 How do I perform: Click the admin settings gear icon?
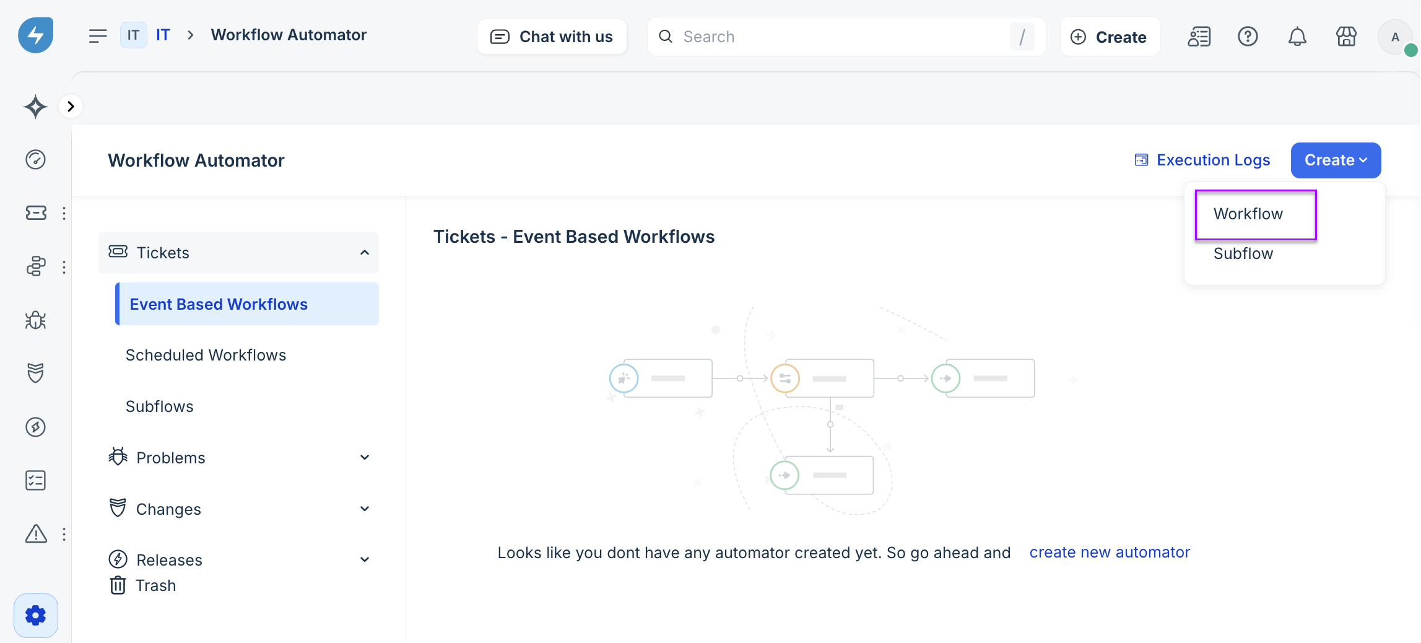click(x=36, y=615)
